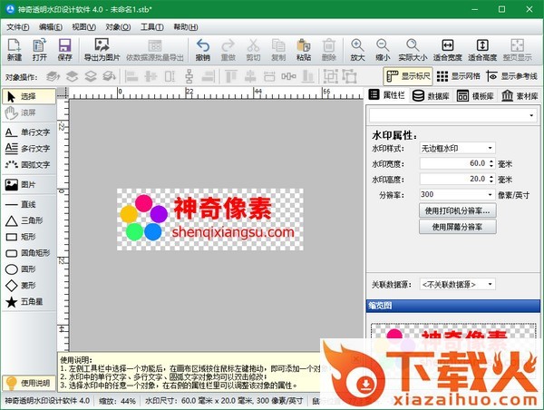Switch to the 数据库 database tab

tap(432, 95)
